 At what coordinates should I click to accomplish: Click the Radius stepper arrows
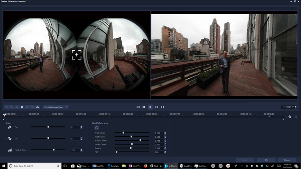165,148
